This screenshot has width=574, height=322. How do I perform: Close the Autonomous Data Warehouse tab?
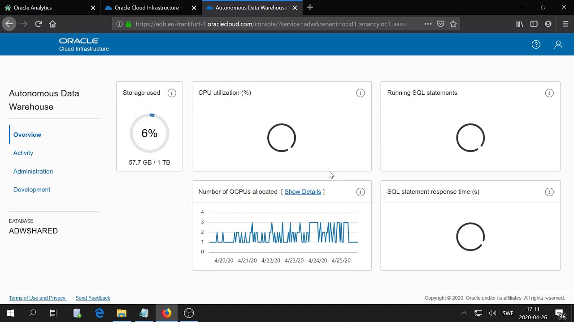click(x=295, y=8)
